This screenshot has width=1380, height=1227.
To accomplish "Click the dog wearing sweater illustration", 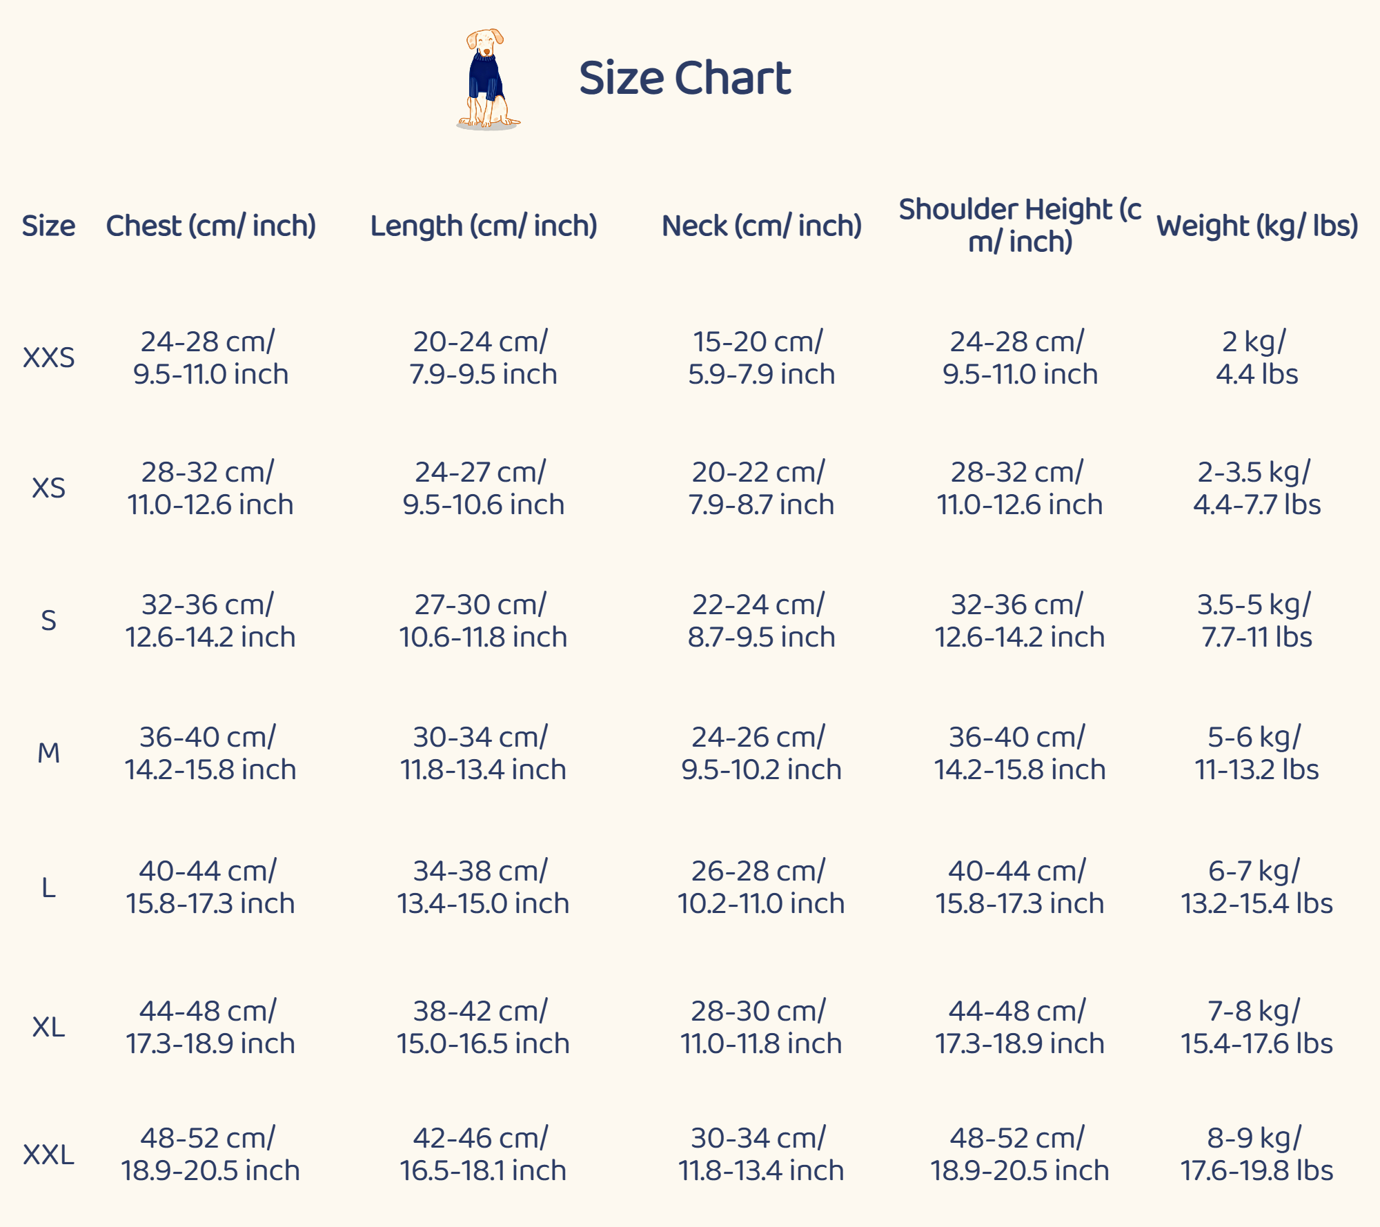I will [x=487, y=79].
